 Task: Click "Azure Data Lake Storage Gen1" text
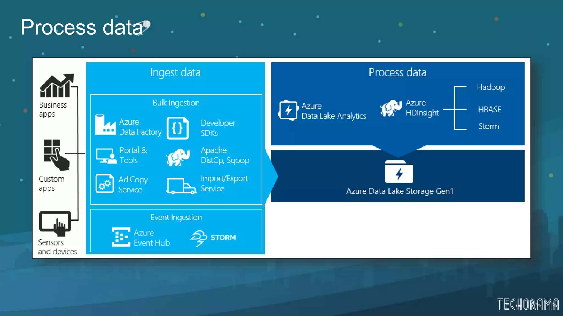click(400, 191)
